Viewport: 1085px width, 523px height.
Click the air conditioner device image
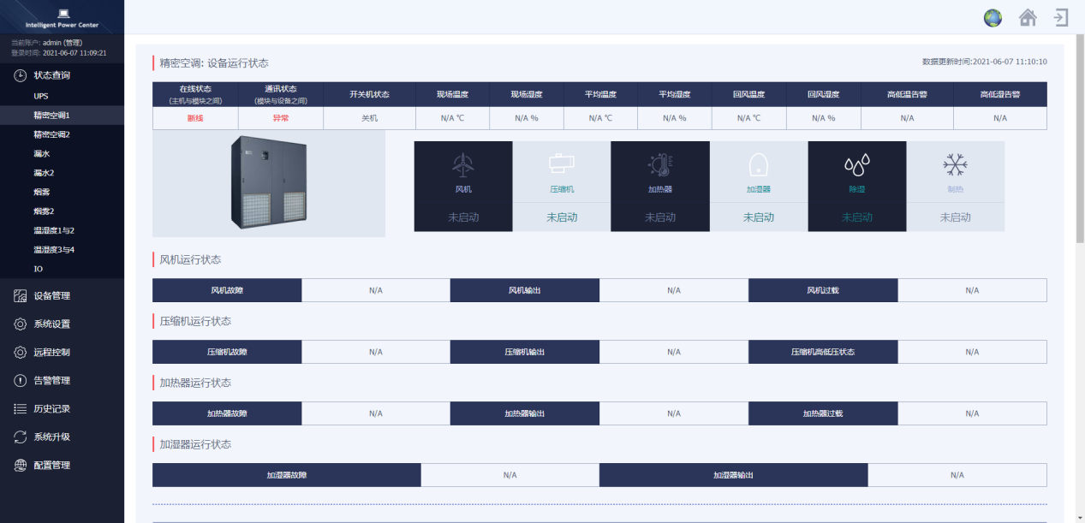coord(269,183)
